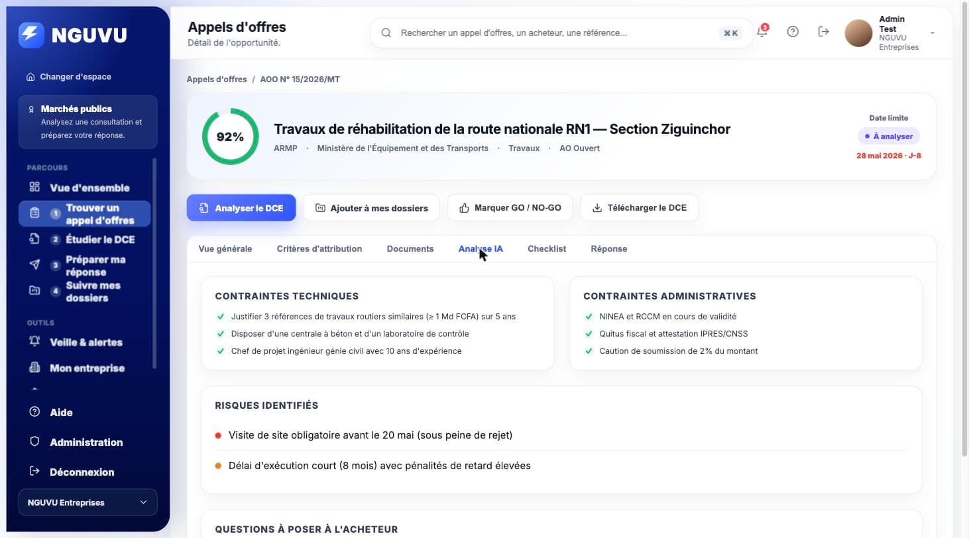Click the help question-mark icon in header

[793, 31]
